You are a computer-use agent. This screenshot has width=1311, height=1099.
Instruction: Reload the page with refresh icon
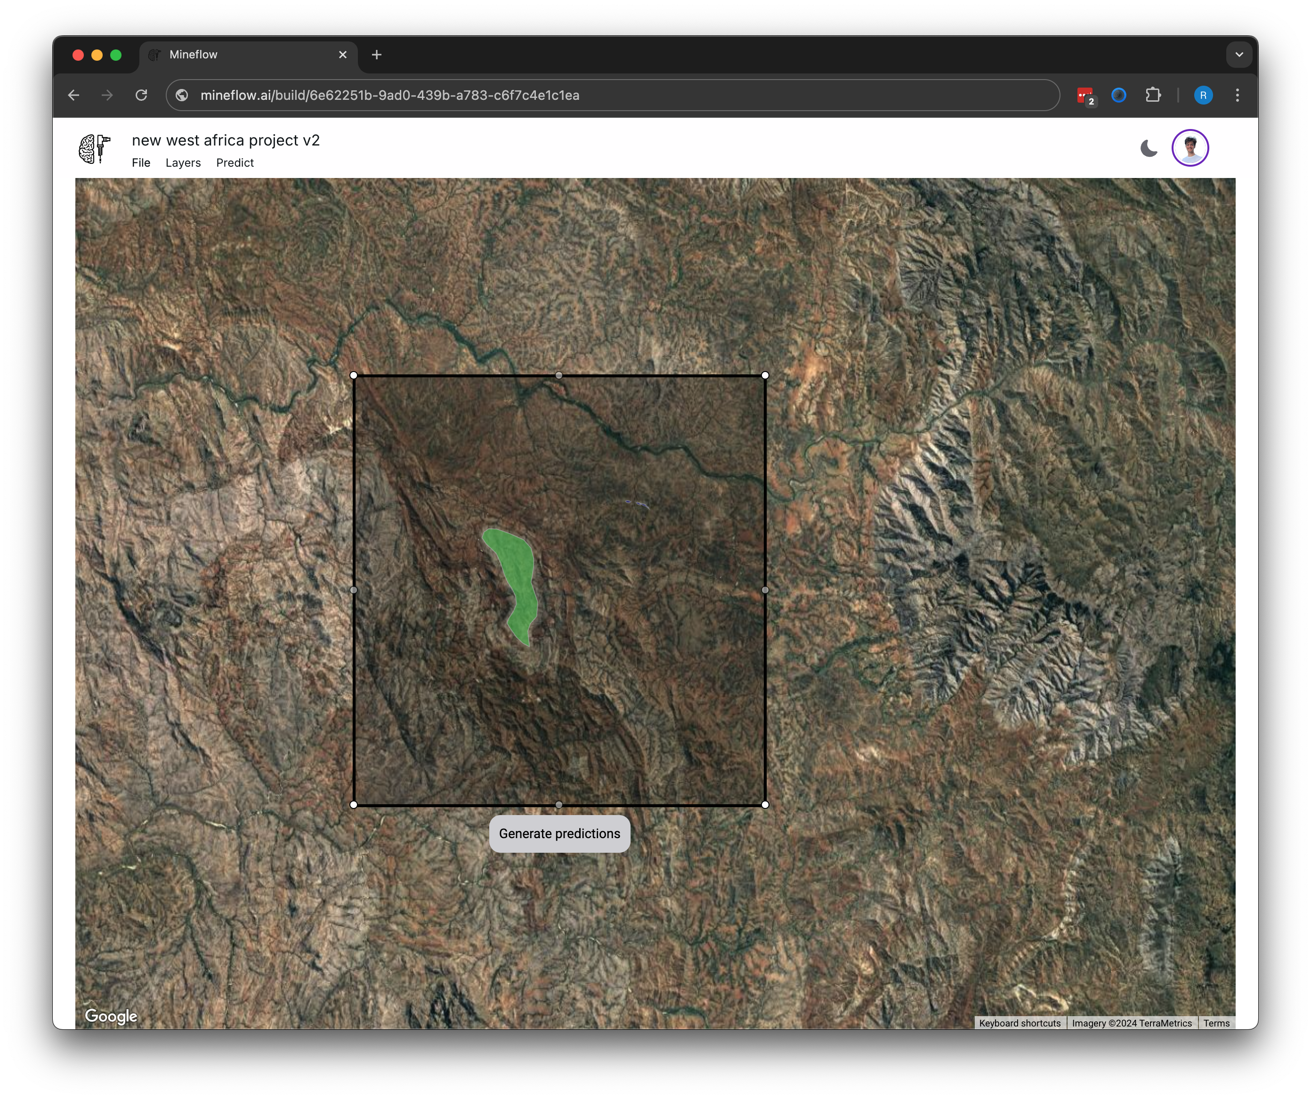[x=142, y=95]
